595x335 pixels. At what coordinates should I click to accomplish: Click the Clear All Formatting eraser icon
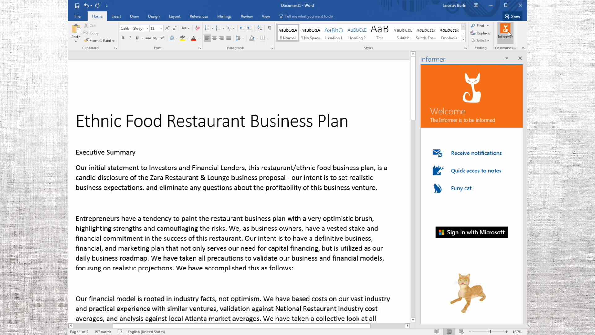197,28
